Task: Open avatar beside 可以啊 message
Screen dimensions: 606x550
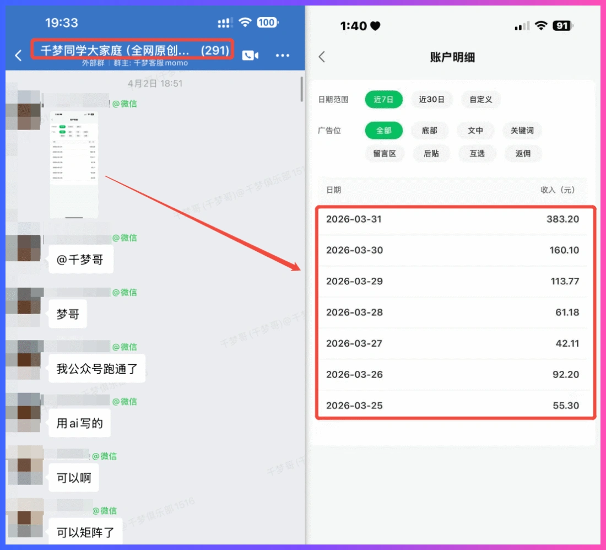Action: click(x=25, y=465)
